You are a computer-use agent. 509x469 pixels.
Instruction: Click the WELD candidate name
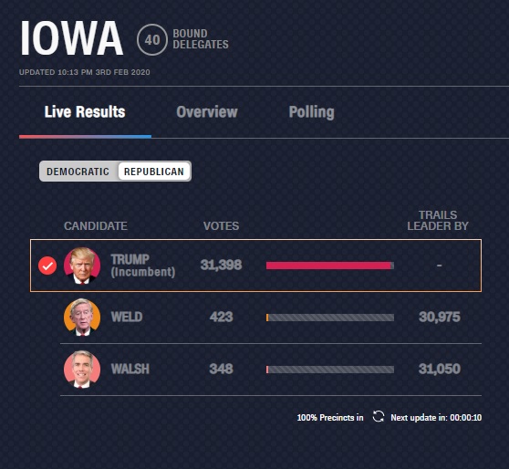click(x=127, y=317)
